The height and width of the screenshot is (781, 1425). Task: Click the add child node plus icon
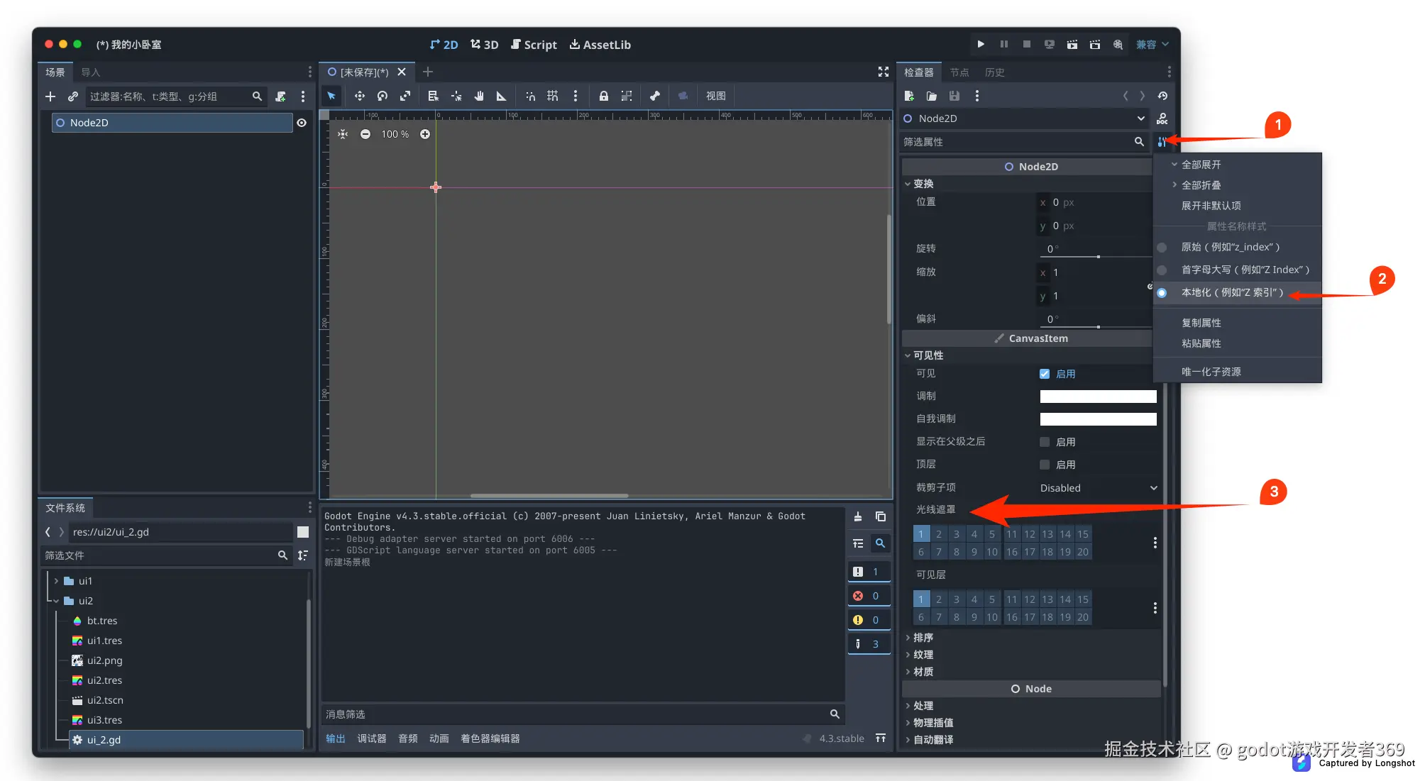coord(50,96)
